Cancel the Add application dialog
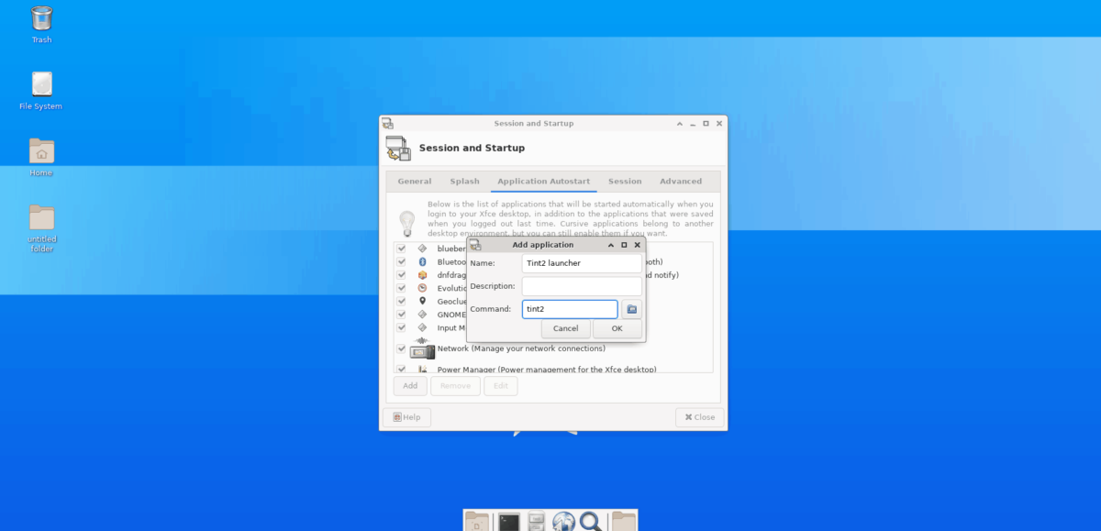 (x=566, y=328)
